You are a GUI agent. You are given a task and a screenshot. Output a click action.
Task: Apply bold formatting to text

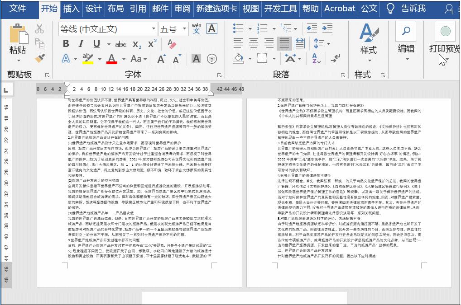[66, 44]
